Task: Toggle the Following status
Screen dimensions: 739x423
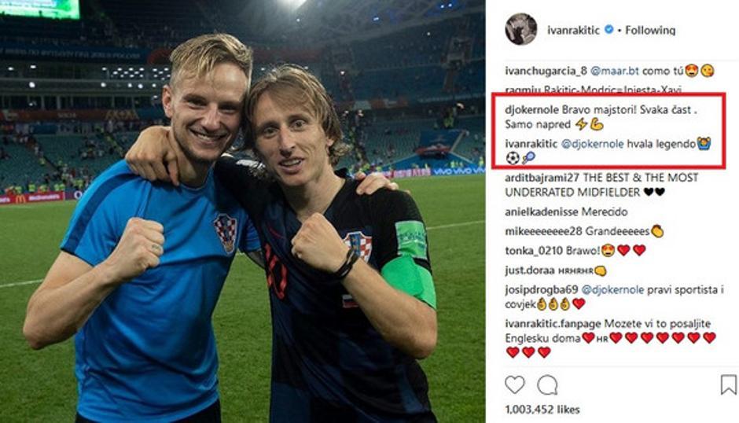Action: pyautogui.click(x=650, y=30)
